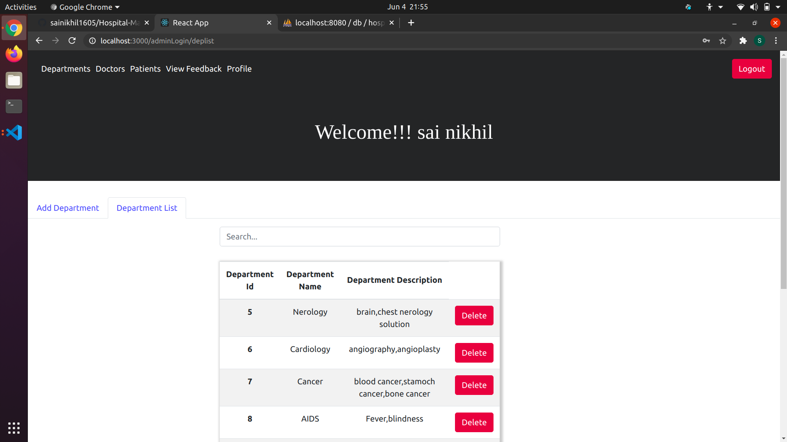Open Doctors navigation menu item
The height and width of the screenshot is (442, 787).
pos(110,69)
